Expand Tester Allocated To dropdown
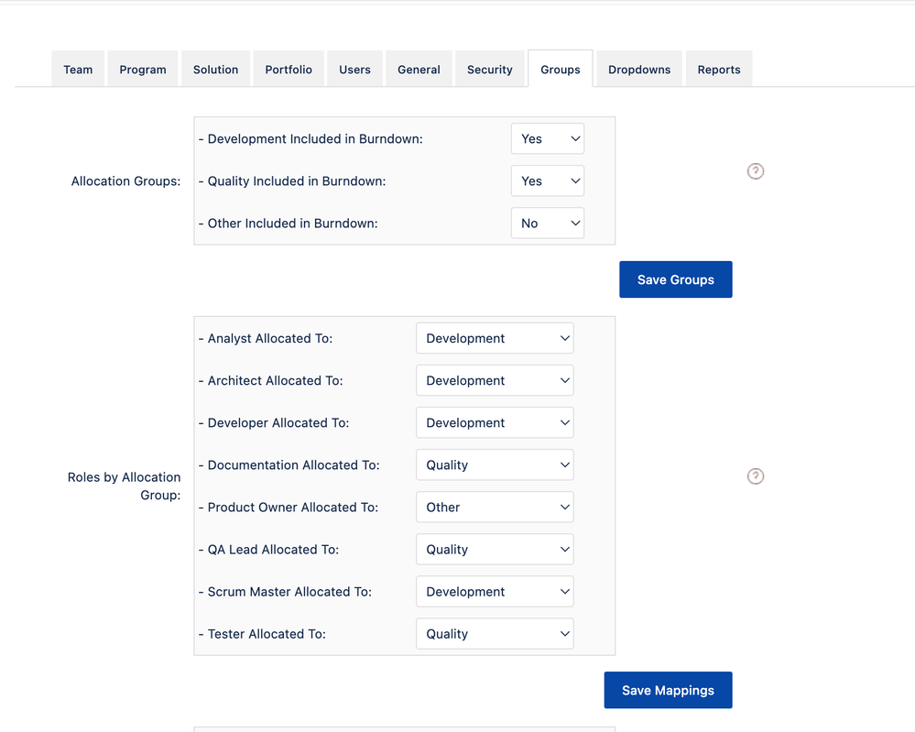915x732 pixels. [495, 634]
